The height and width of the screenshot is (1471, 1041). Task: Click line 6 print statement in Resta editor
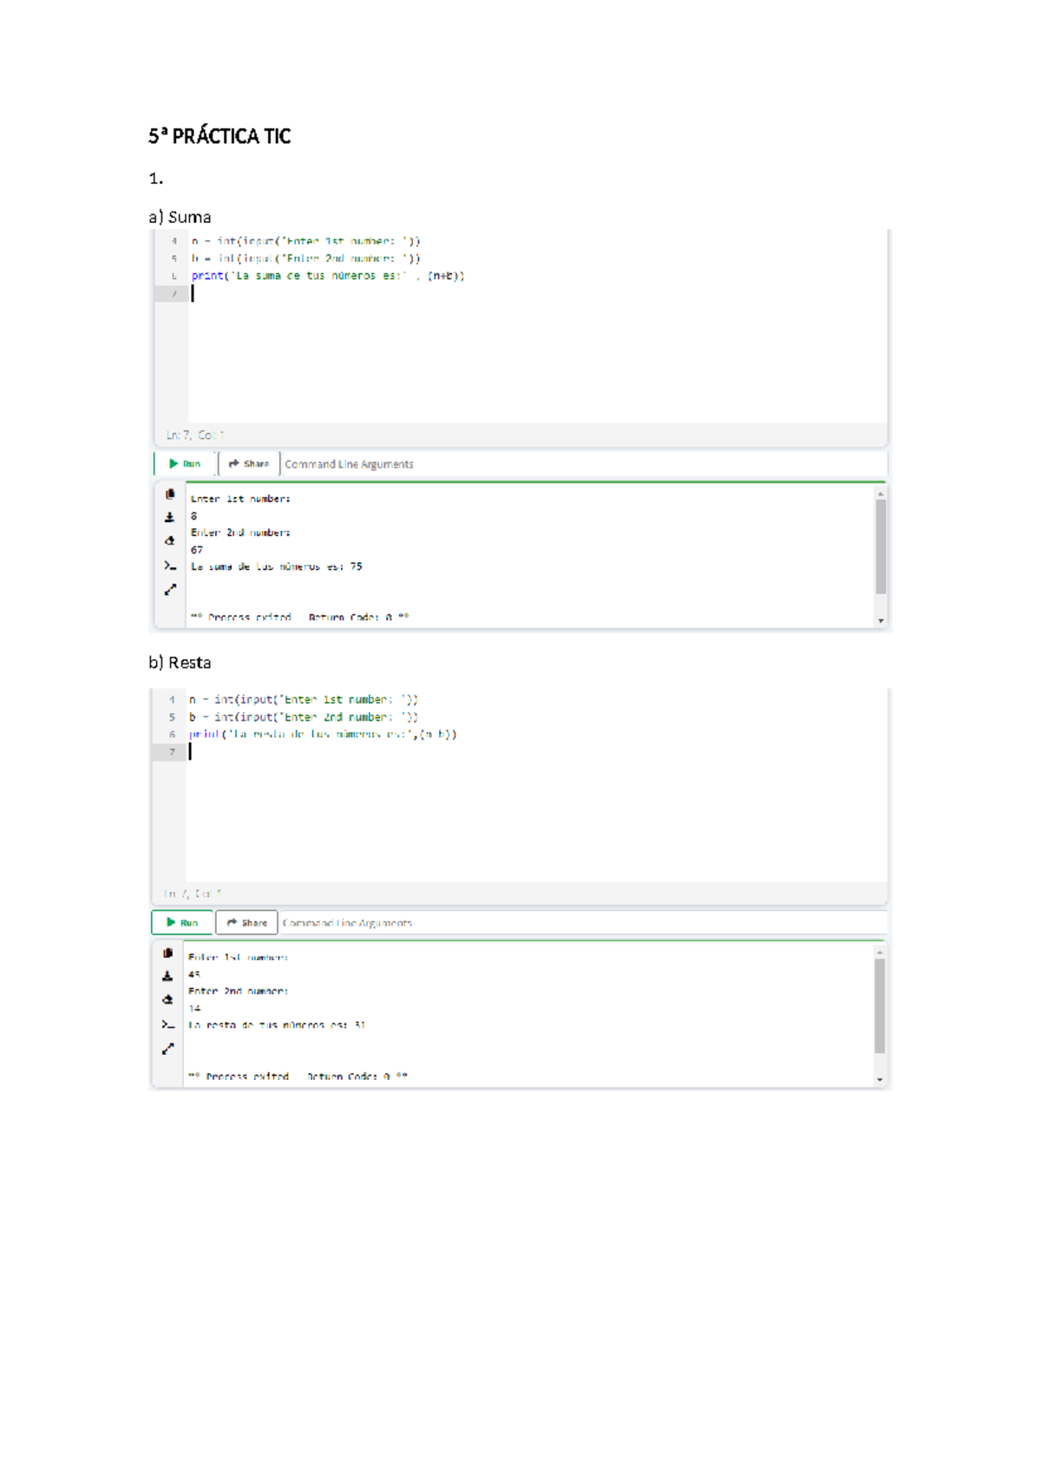[323, 735]
